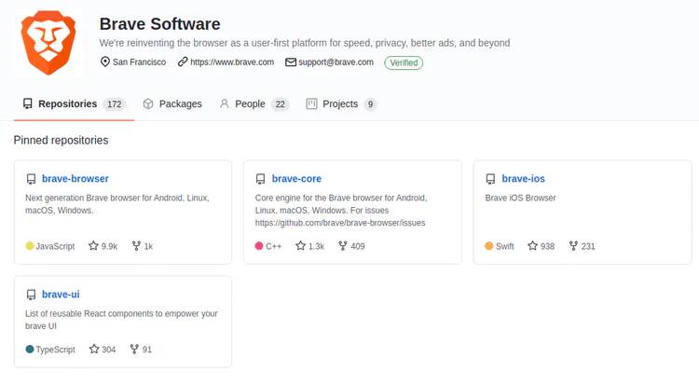Click the star icon on brave-browser
Image resolution: width=699 pixels, height=385 pixels.
click(x=93, y=246)
